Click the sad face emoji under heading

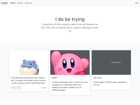tap(70, 31)
